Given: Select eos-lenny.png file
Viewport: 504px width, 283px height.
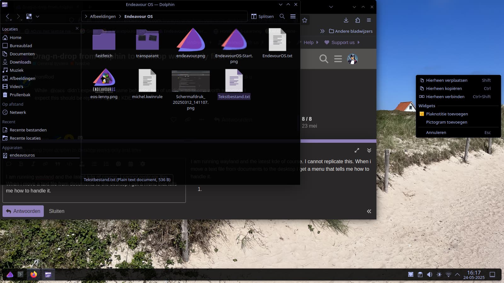Looking at the screenshot, I should click(x=104, y=84).
